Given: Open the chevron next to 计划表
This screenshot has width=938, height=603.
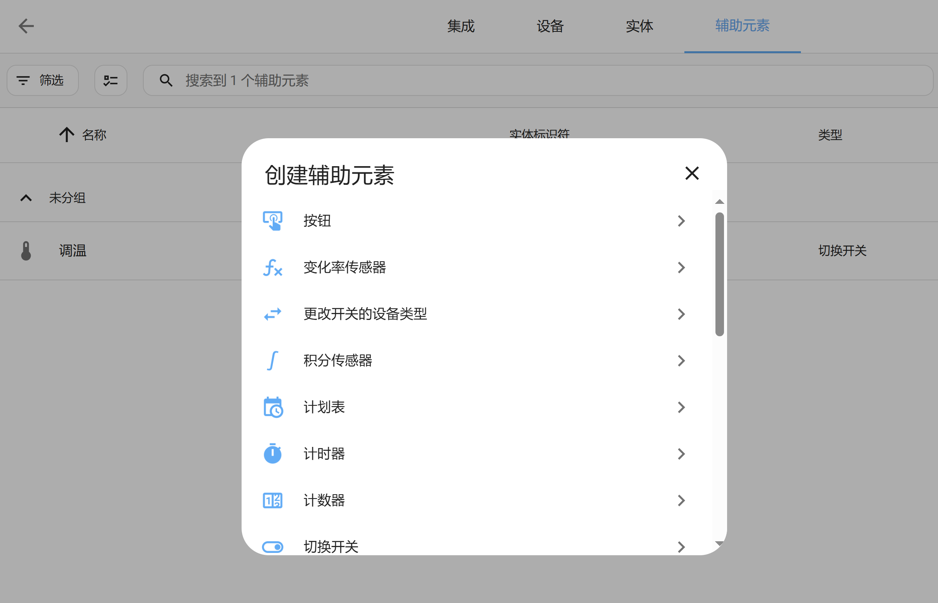Looking at the screenshot, I should pyautogui.click(x=681, y=407).
